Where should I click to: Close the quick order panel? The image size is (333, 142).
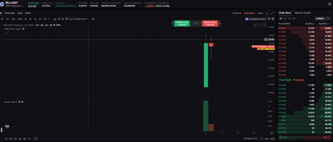[219, 23]
